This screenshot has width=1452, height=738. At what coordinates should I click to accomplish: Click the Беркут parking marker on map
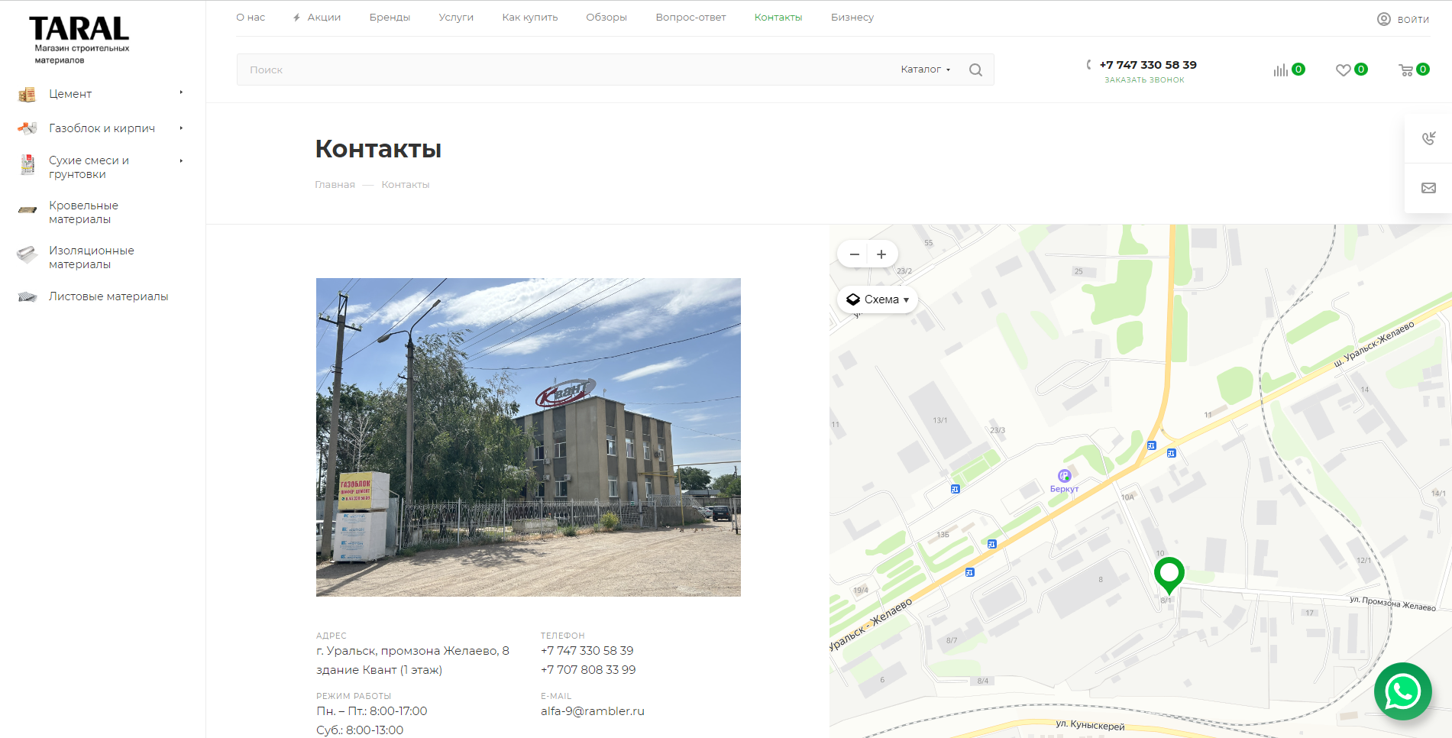[1064, 476]
